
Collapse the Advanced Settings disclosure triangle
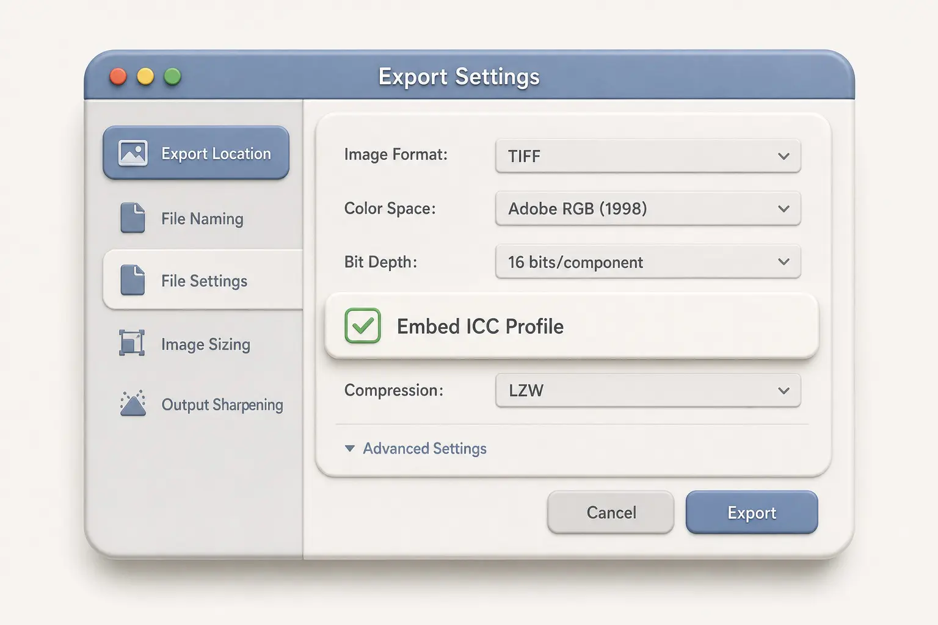click(x=350, y=449)
